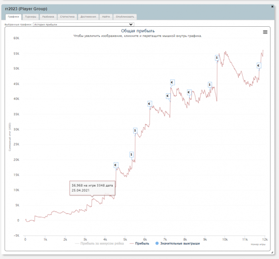Screen dimensions: 279x259
Task: Click the euro win flag near 17K
Action: [x=116, y=165]
